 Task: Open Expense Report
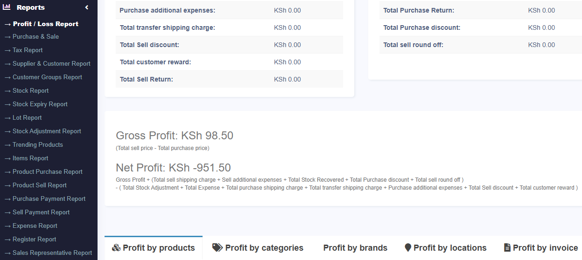[31, 226]
